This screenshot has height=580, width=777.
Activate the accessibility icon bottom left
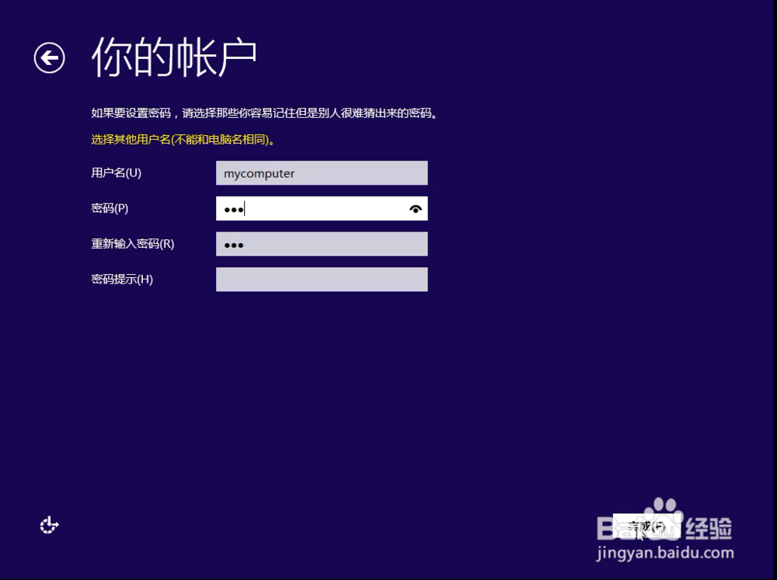tap(49, 525)
